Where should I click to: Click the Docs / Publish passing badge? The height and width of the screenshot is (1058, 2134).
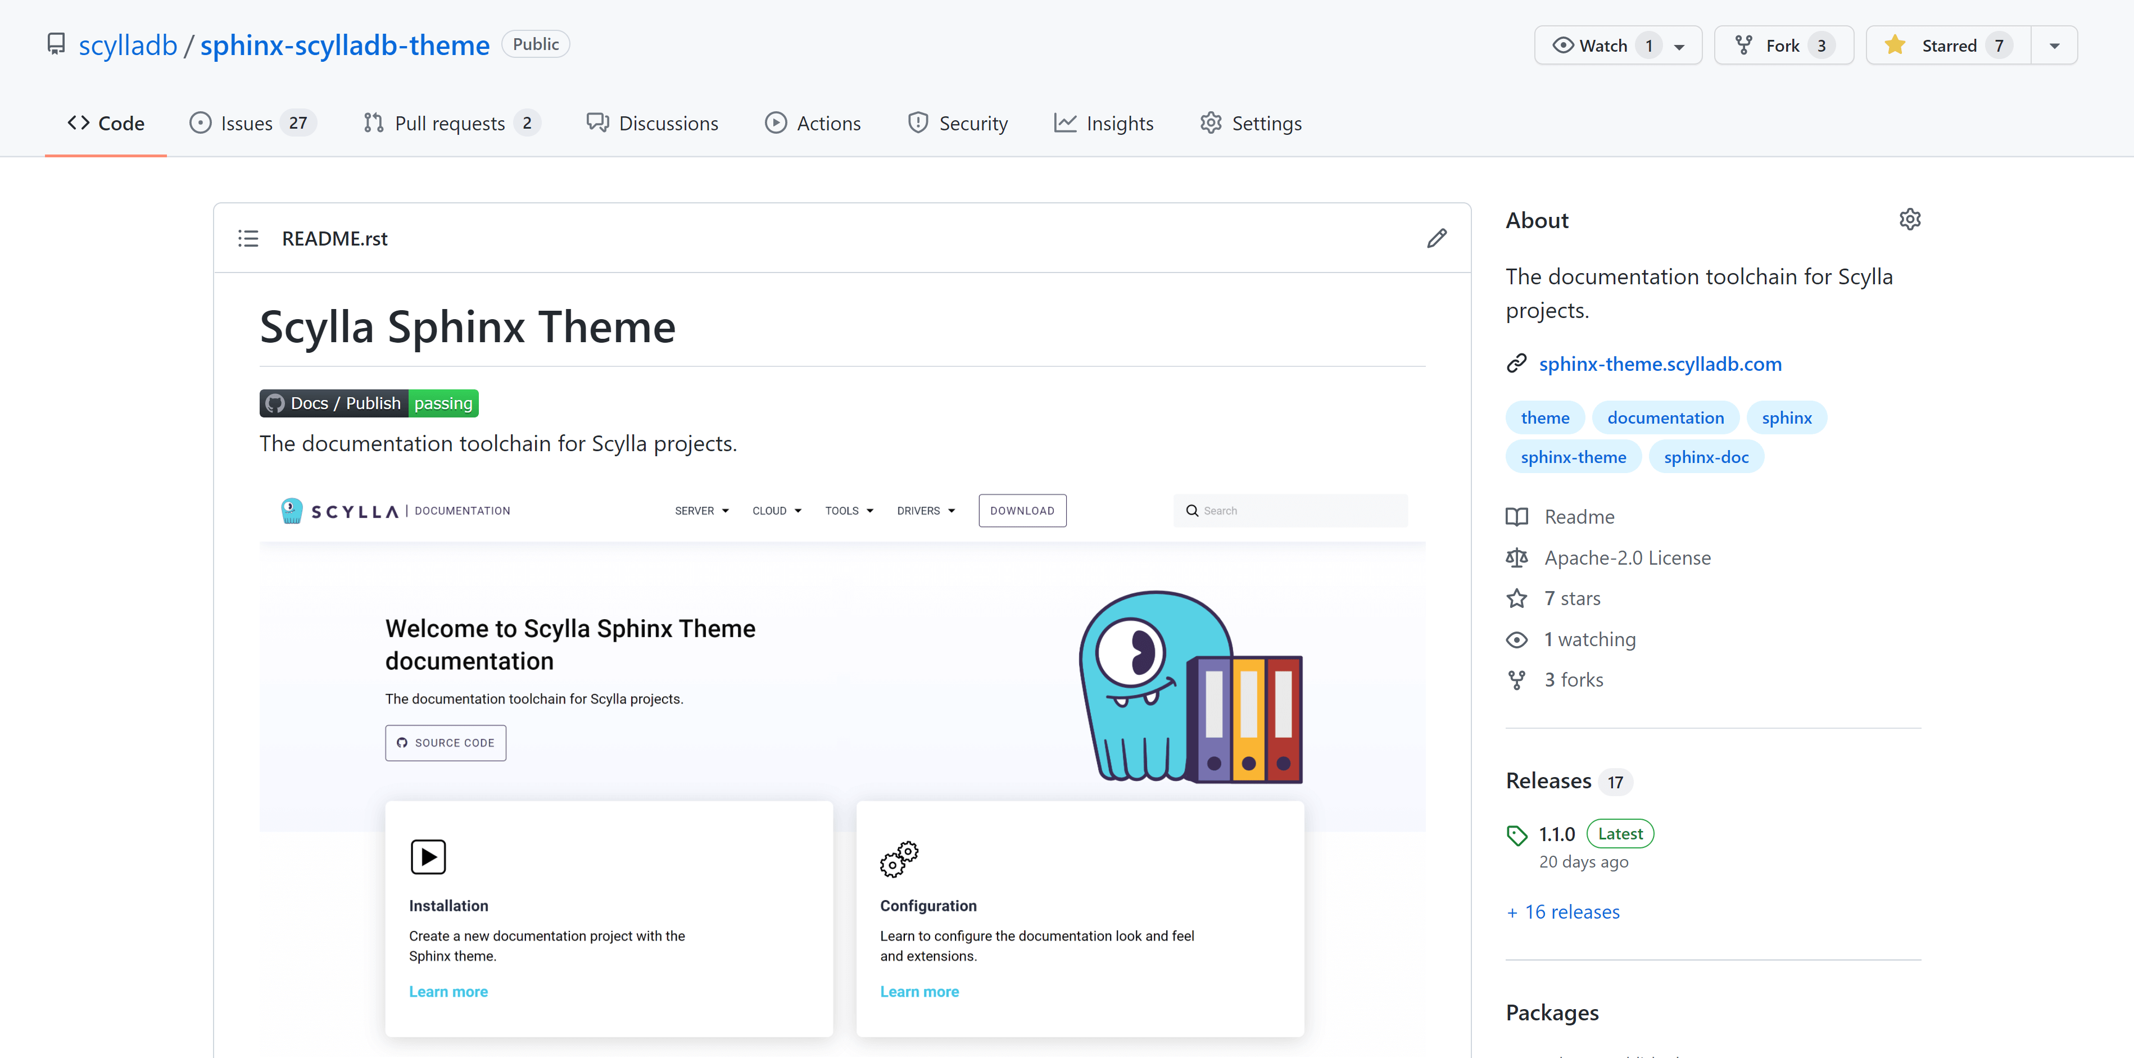pos(369,403)
